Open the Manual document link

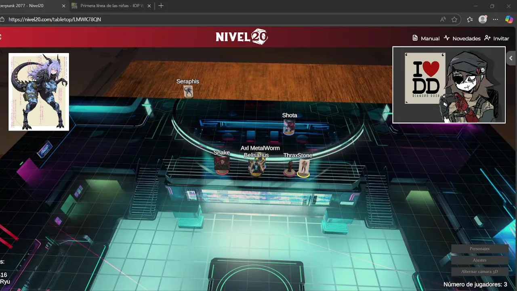(426, 38)
